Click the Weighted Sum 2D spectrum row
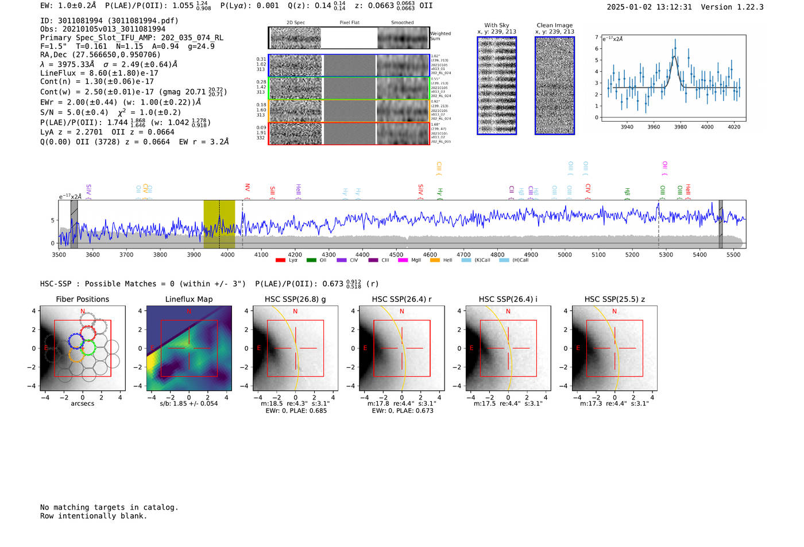This screenshot has height=547, width=804. [x=349, y=38]
